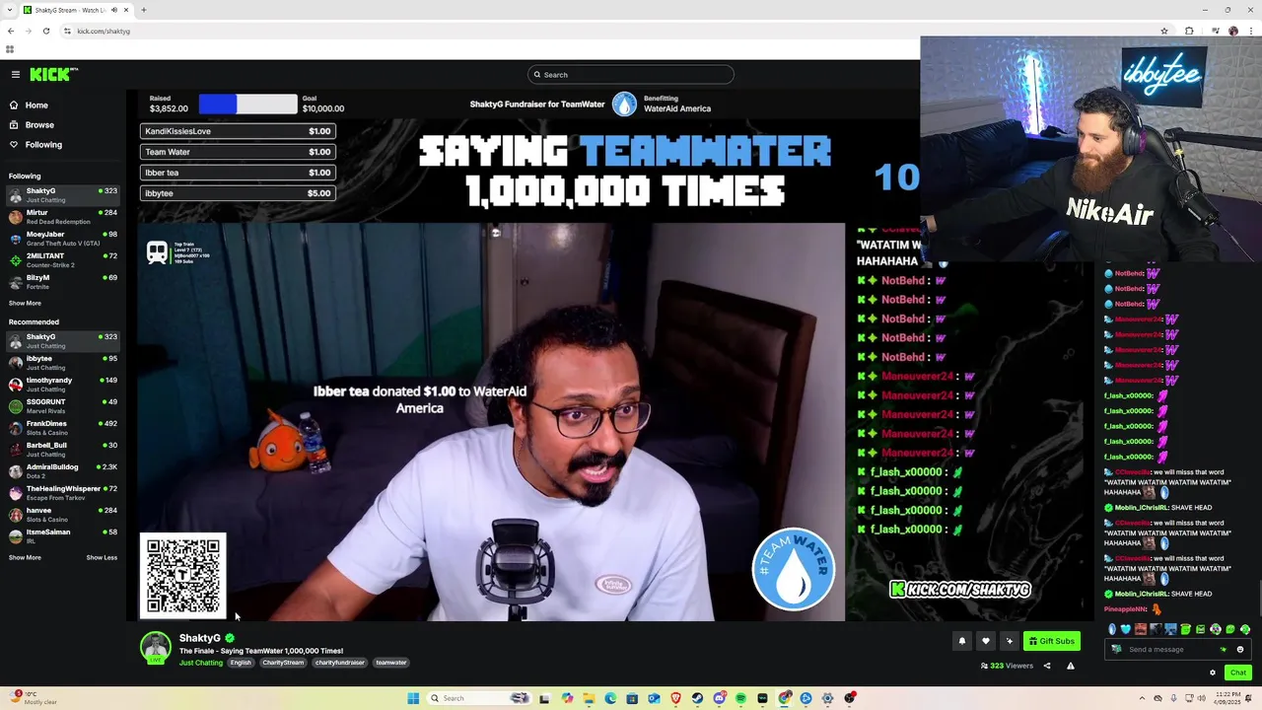Open the Windows Start menu
The height and width of the screenshot is (710, 1262).
(413, 698)
